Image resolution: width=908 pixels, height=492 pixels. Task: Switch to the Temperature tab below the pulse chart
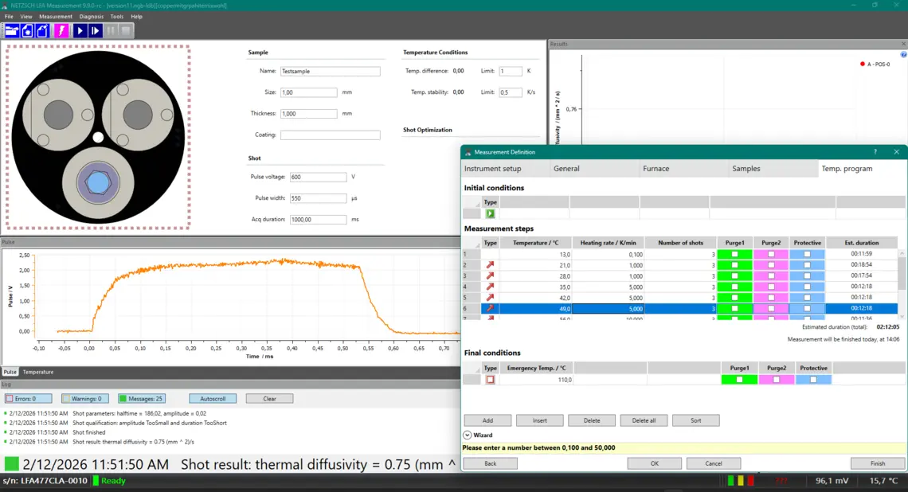tap(38, 372)
